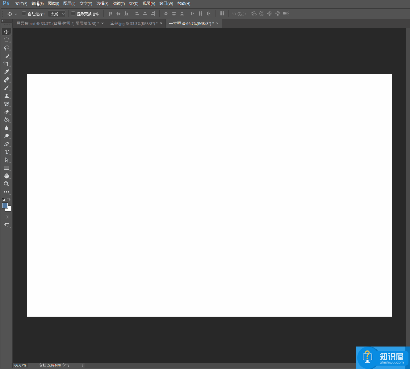Open the 滤镜(T) menu

119,4
